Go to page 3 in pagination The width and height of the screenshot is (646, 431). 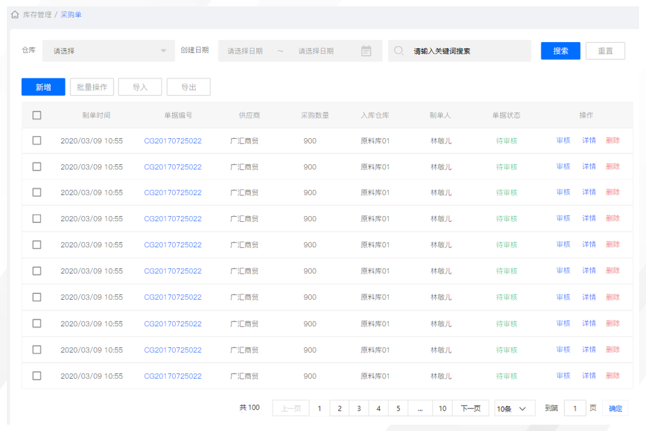[359, 409]
